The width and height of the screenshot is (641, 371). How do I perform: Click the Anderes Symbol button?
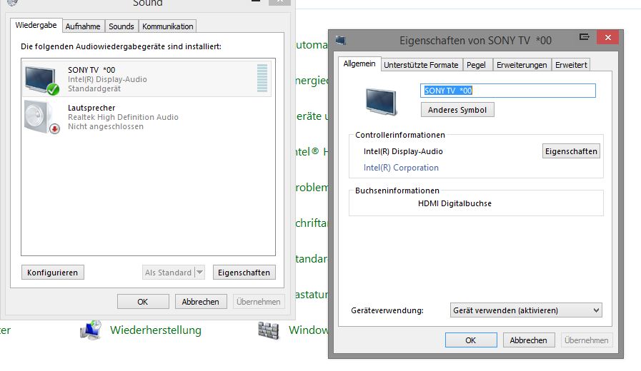[x=457, y=110]
